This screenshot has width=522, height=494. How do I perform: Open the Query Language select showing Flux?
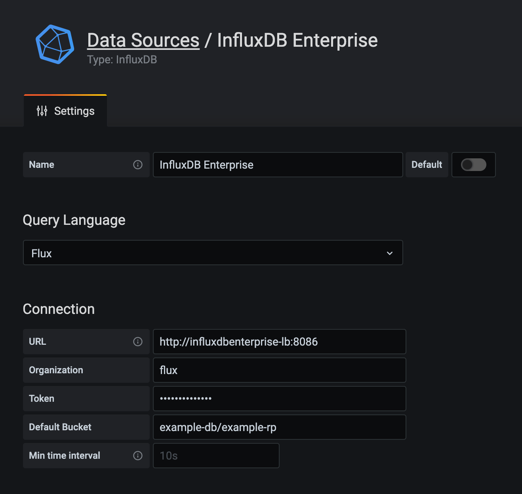tap(213, 253)
